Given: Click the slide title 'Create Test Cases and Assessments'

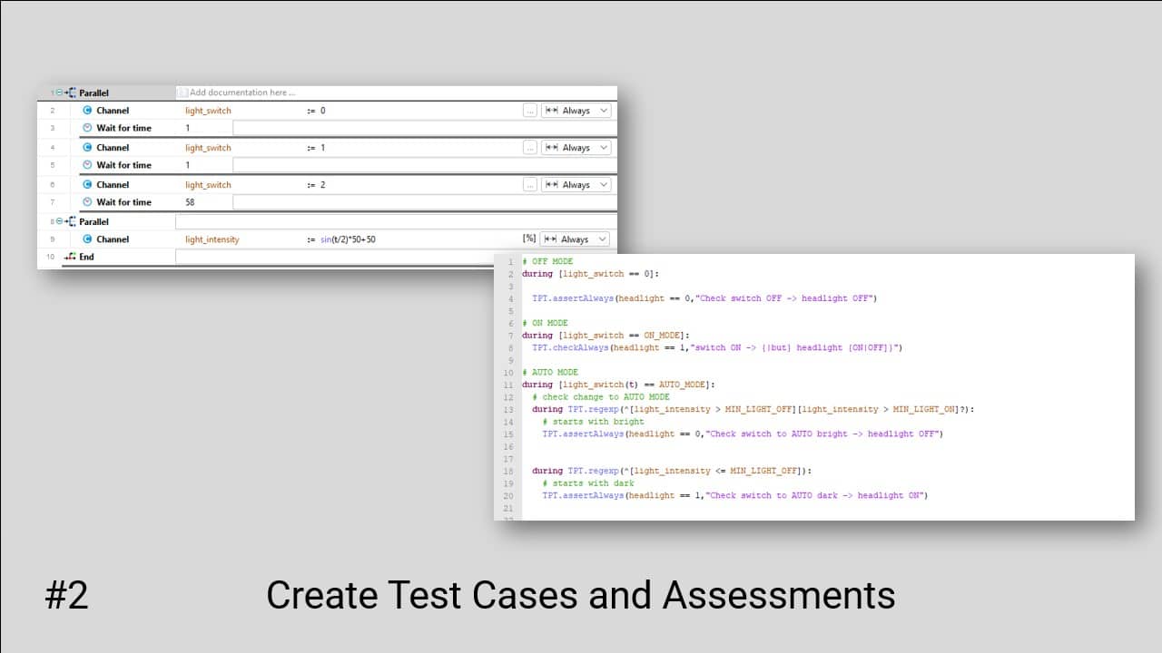Looking at the screenshot, I should click(581, 596).
